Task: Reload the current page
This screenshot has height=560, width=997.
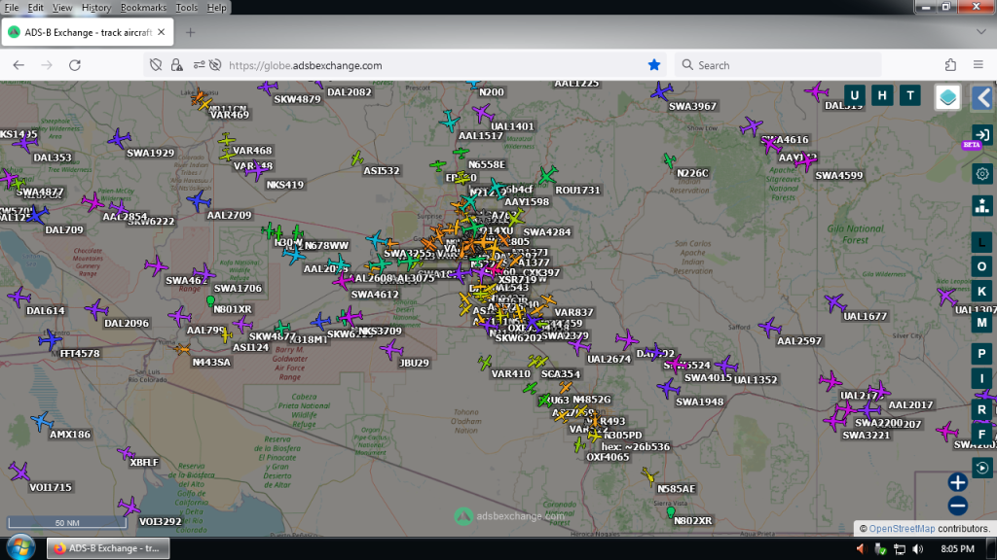Action: tap(74, 65)
